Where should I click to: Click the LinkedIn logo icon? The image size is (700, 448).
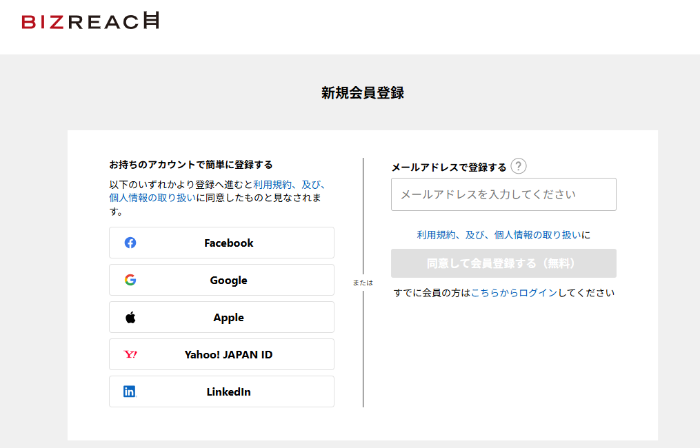(x=130, y=391)
